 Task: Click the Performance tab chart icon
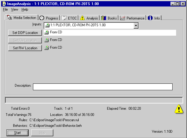[x=123, y=18]
